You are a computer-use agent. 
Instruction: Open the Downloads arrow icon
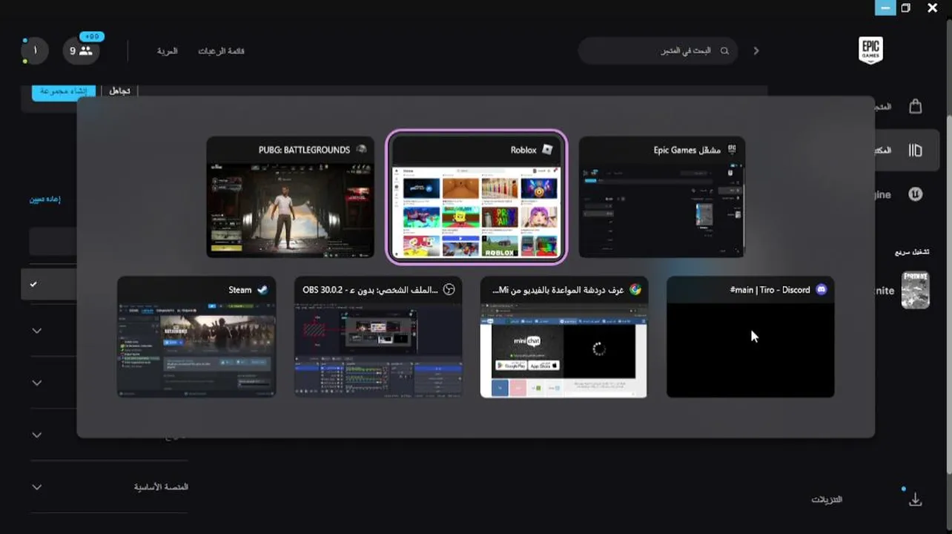point(916,499)
